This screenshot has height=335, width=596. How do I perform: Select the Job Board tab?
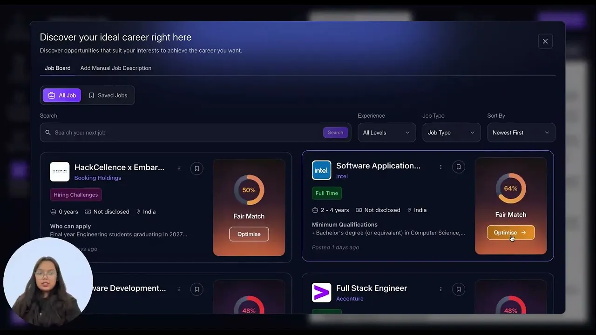[x=58, y=68]
